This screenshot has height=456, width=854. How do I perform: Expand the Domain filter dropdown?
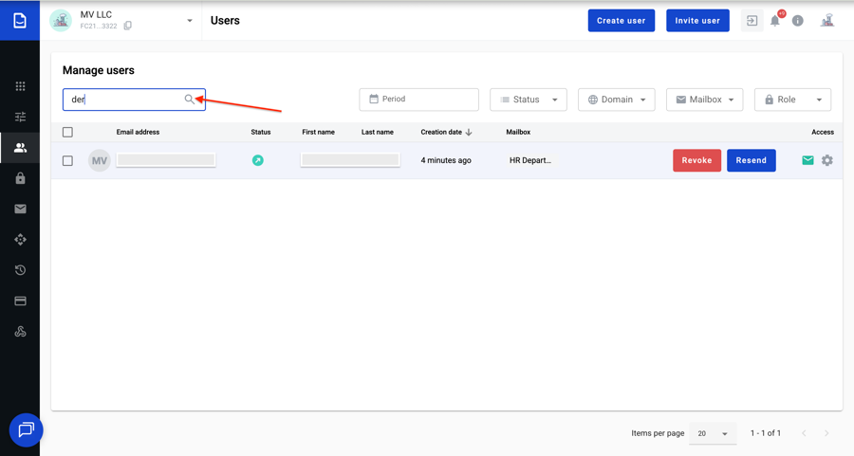[617, 100]
